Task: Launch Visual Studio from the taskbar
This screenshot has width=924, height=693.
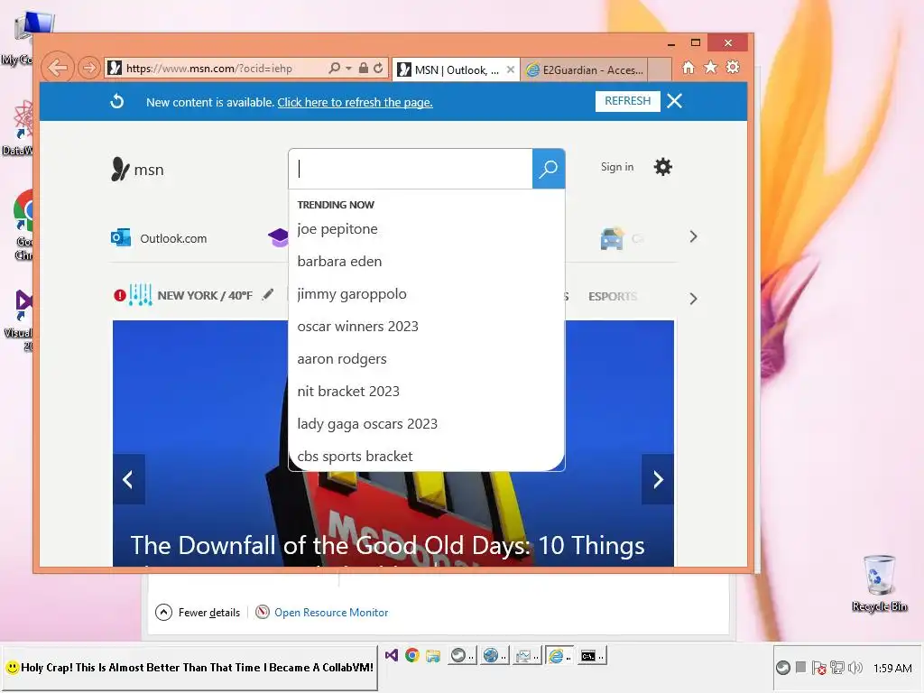Action: point(392,655)
